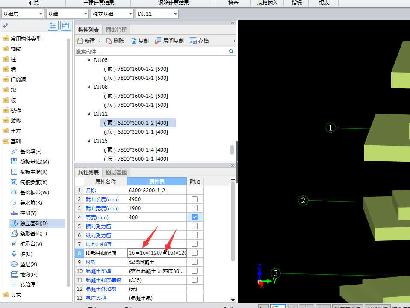
Task: Toggle 附加 checkbox for 混凝土类型
Action: [194, 271]
